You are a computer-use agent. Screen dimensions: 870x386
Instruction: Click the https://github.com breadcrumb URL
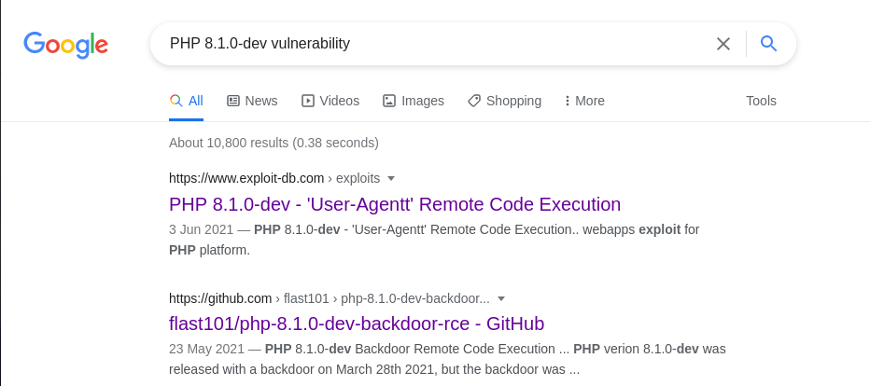(x=220, y=298)
